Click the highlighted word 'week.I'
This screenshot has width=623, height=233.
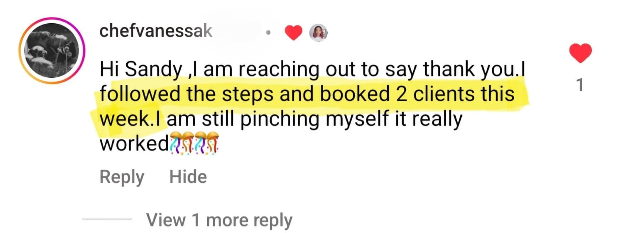(132, 120)
